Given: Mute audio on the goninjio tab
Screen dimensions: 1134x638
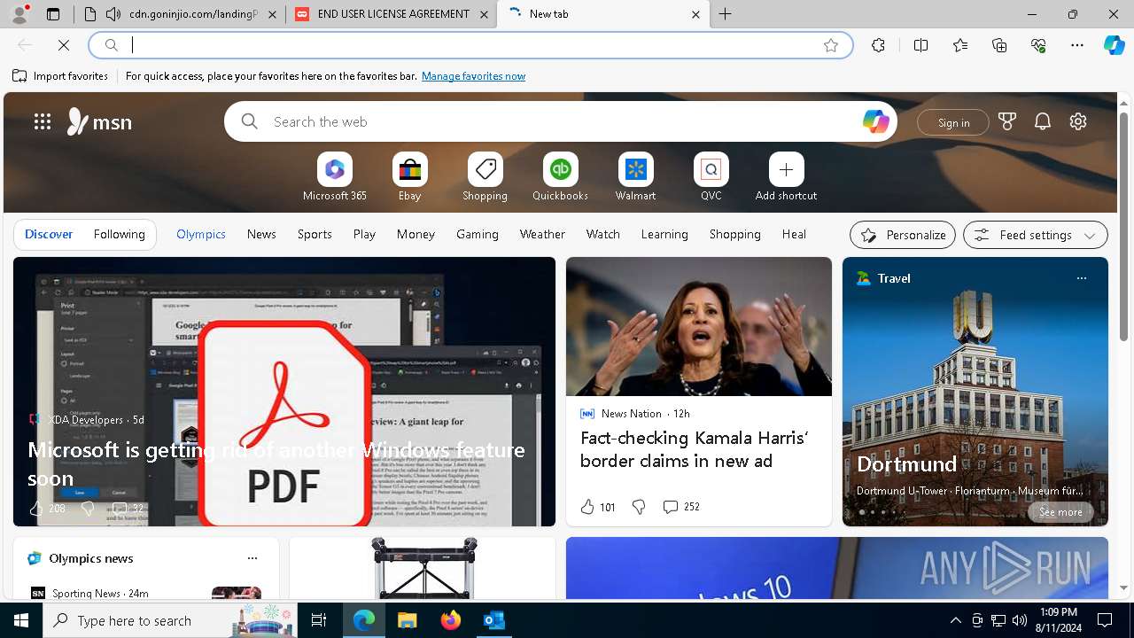Looking at the screenshot, I should pos(113,14).
